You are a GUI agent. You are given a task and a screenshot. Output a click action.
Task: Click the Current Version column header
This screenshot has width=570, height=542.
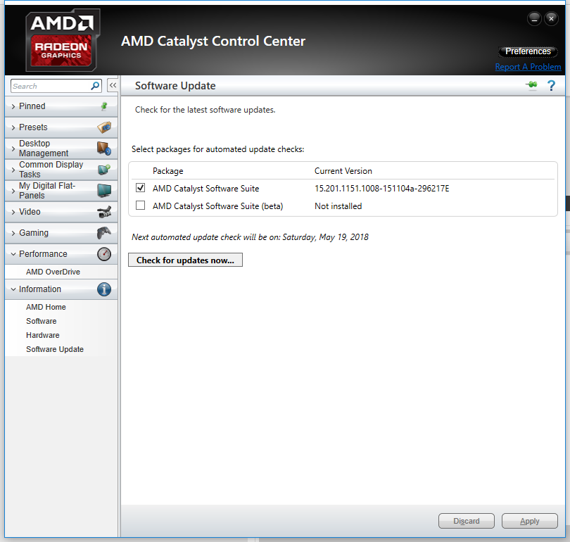(343, 171)
